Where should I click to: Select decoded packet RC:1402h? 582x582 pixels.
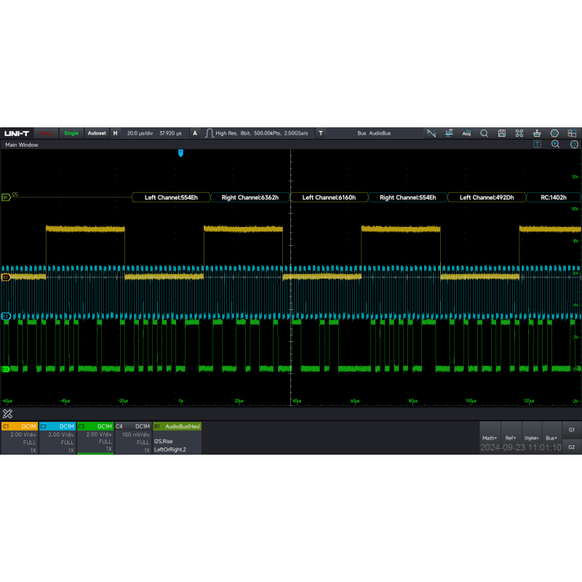coord(554,197)
